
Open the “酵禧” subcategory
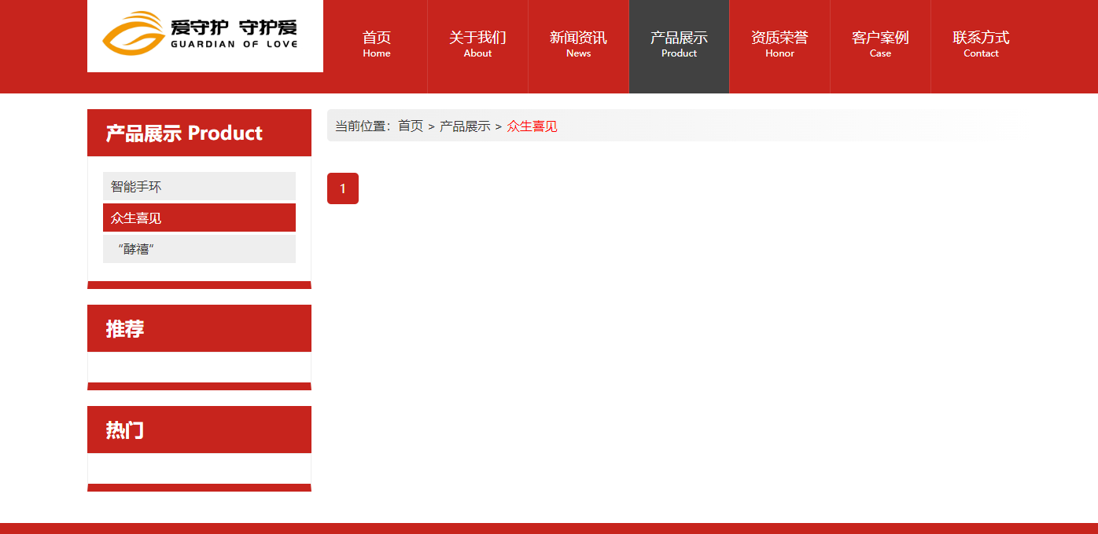199,249
